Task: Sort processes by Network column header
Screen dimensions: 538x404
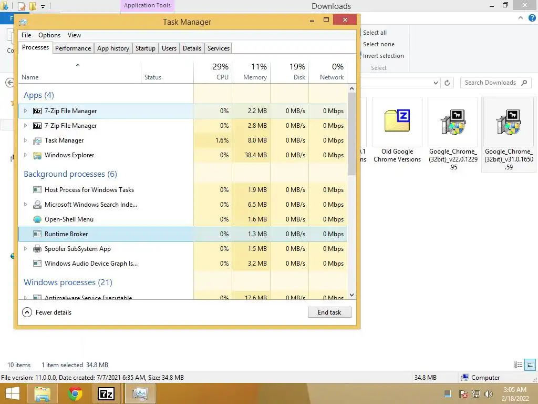Action: point(328,72)
